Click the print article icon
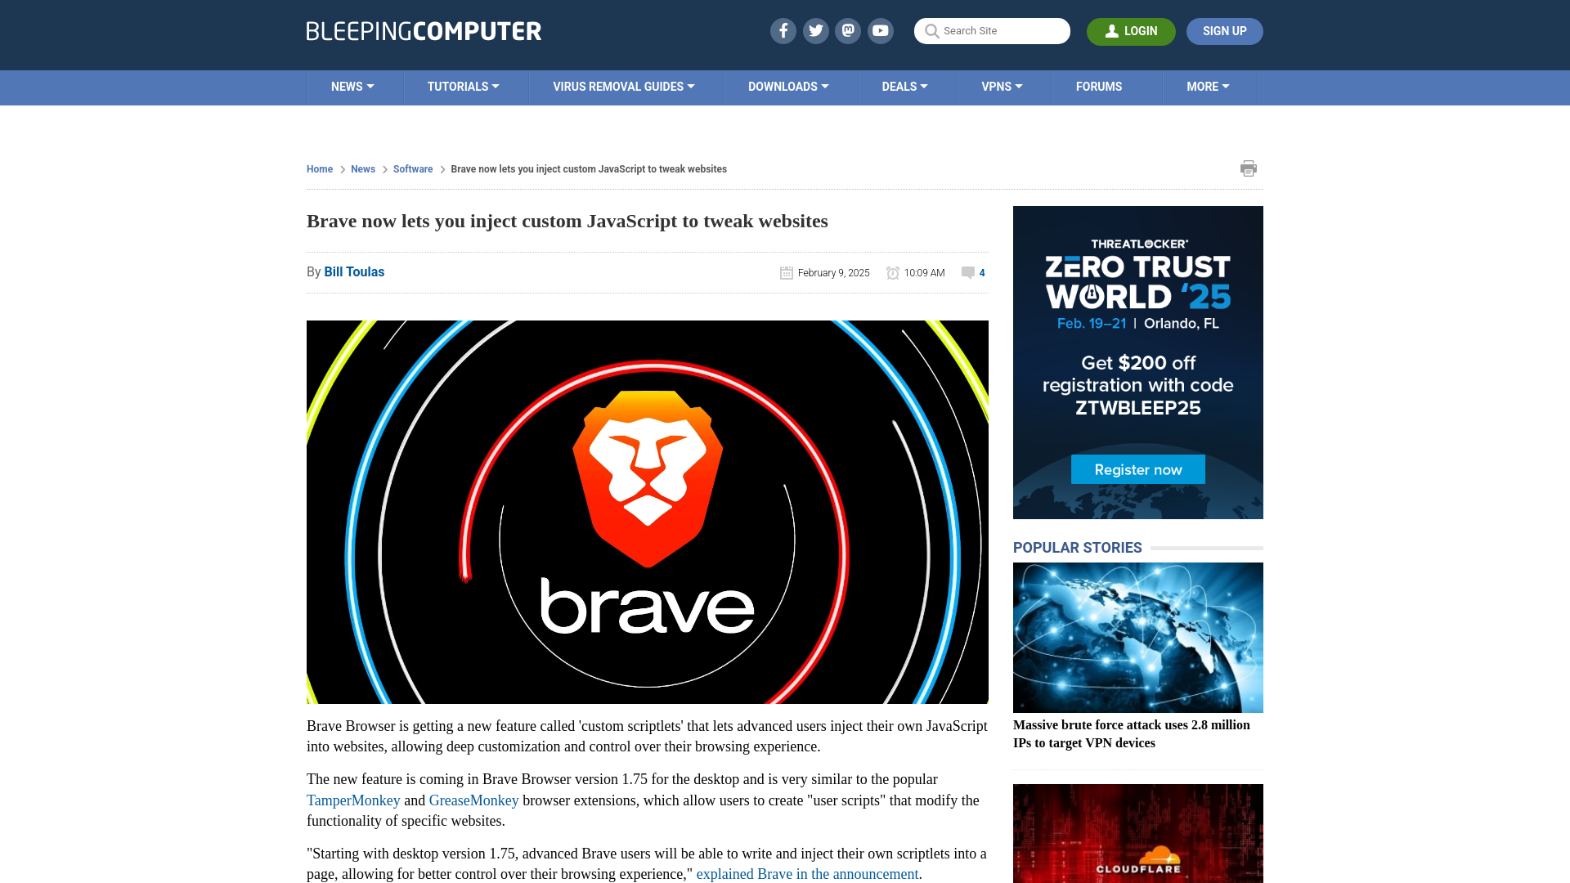1570x883 pixels. 1248,167
